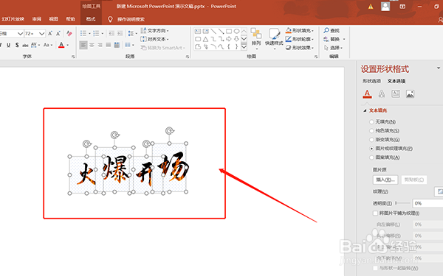Select the down arrow shape
This screenshot has height=276, width=443.
coord(237,39)
